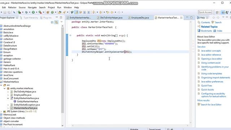Click Project Explorer scroll down arrow
231x130 pixels.
[x=62, y=126]
